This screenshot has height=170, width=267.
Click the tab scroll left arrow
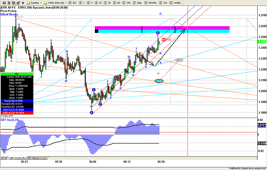[x=2, y=158]
